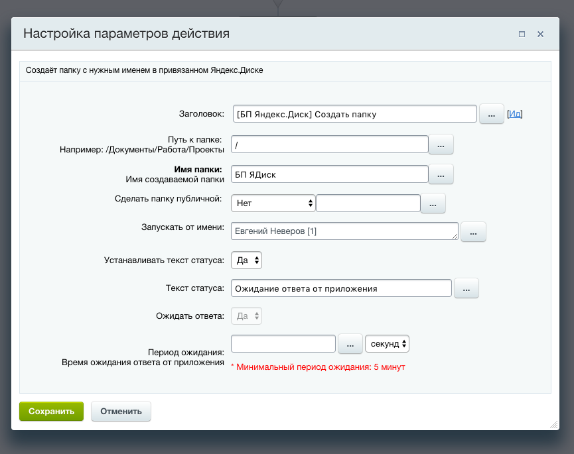The image size is (574, 454).
Task: Open the секунд time unit dropdown
Action: click(387, 344)
